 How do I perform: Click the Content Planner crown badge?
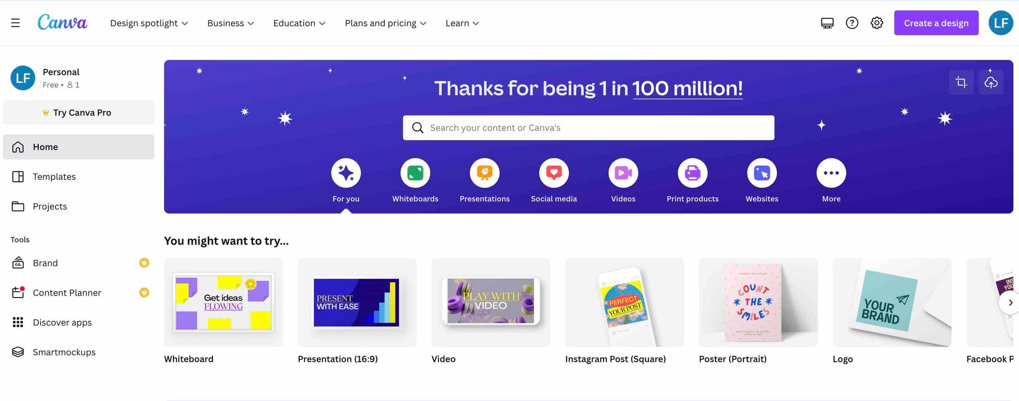[x=144, y=292]
